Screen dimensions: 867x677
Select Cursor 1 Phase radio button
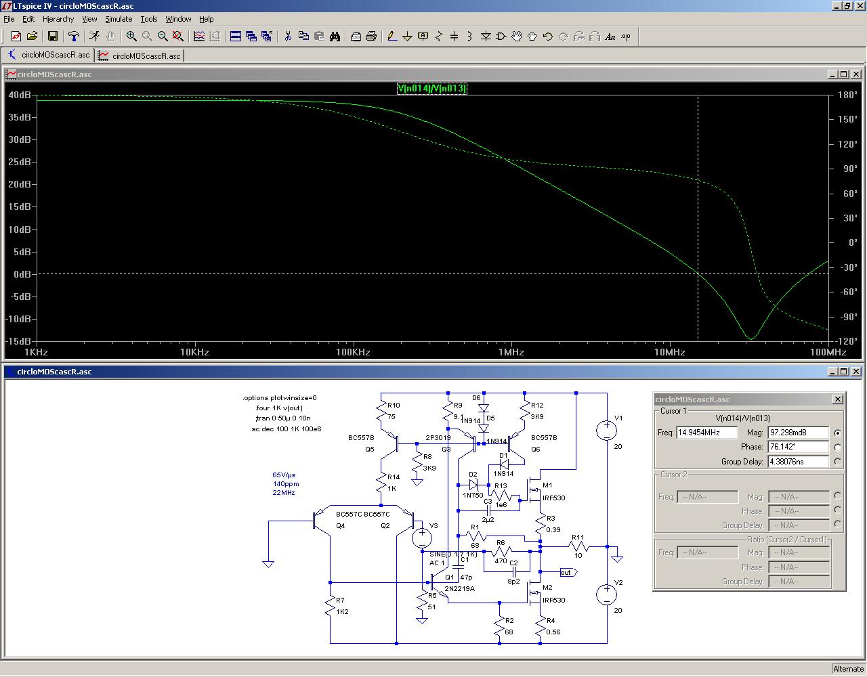[x=838, y=447]
